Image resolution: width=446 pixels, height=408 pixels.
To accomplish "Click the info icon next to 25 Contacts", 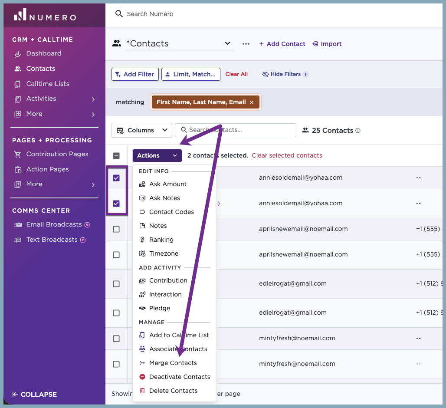I will 358,131.
